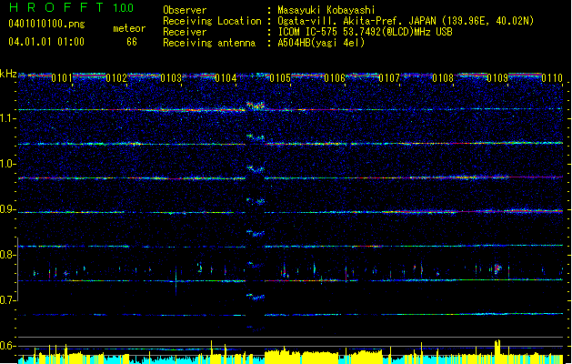Click the HROFFT 1.0.0 title text
572x364 pixels.
click(71, 7)
